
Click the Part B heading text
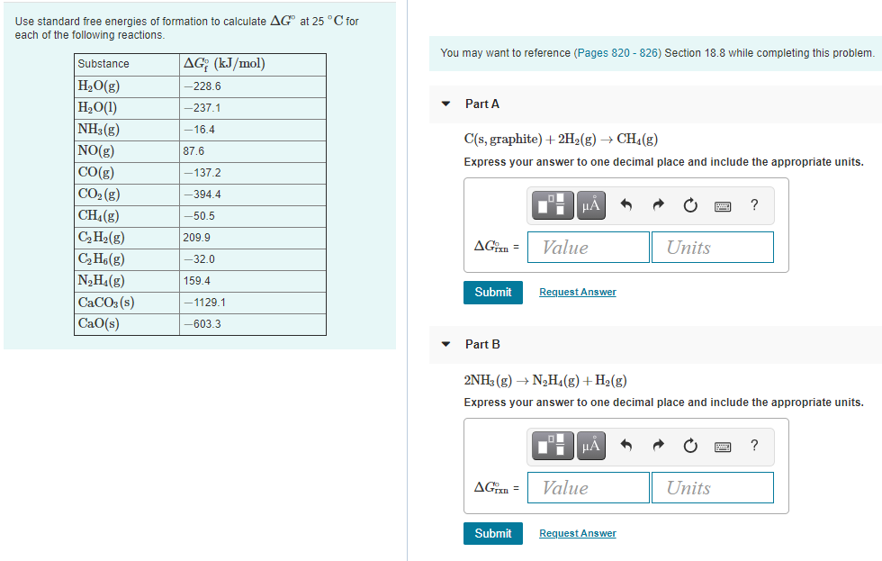click(x=482, y=344)
